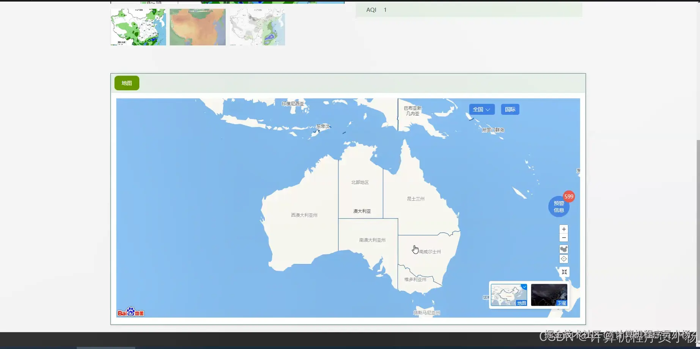The width and height of the screenshot is (700, 349).
Task: Click the 东帝汶 label on map
Action: 323,126
